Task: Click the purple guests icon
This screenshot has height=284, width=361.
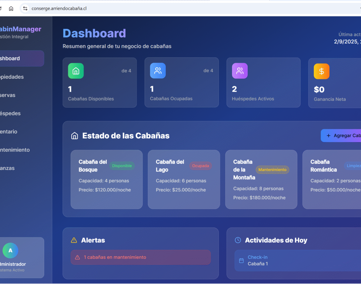Action: pyautogui.click(x=240, y=71)
